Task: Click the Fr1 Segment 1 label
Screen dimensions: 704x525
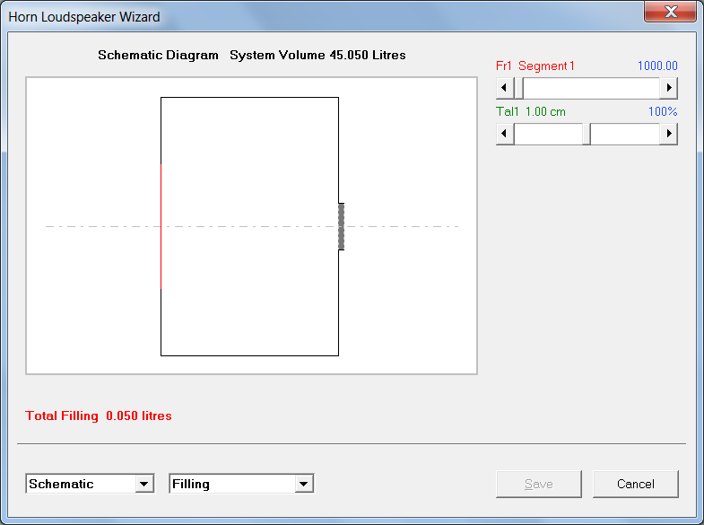Action: coord(535,66)
